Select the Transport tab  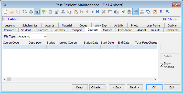(x=76, y=30)
